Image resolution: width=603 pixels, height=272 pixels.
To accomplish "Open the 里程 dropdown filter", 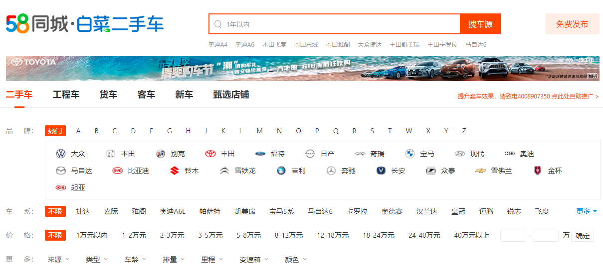I will [212, 259].
